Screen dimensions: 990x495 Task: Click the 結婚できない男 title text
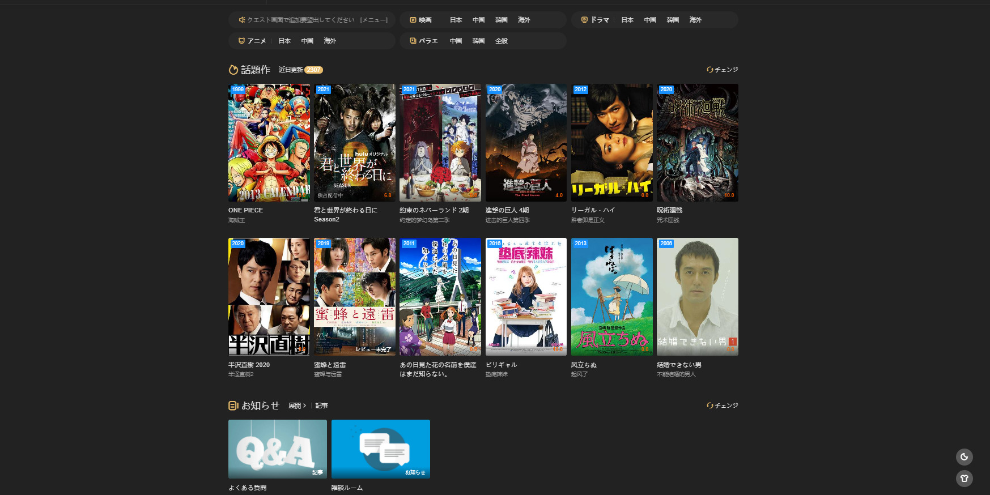tap(679, 365)
